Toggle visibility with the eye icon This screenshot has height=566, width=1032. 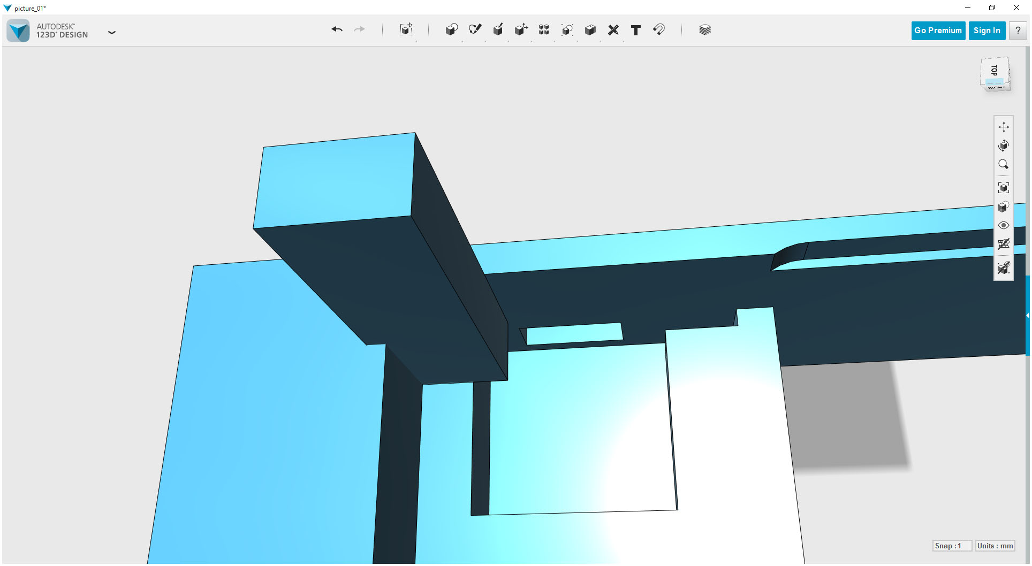(1004, 225)
